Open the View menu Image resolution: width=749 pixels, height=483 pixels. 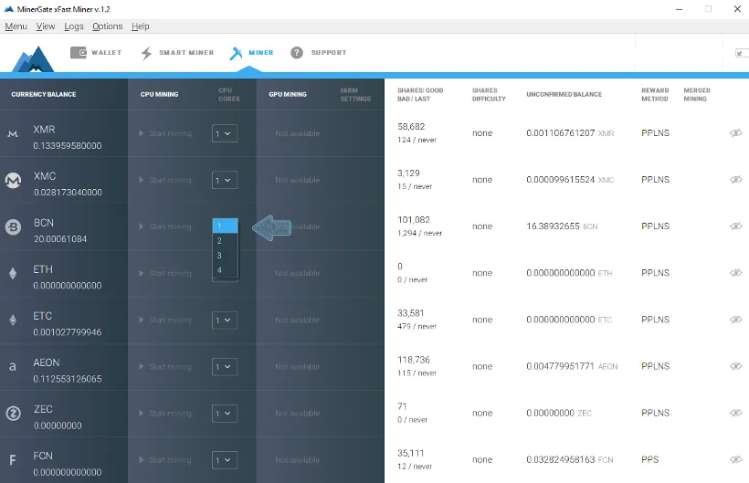46,26
